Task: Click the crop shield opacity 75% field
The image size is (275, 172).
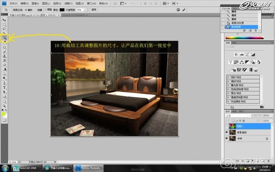Action: click(80, 10)
